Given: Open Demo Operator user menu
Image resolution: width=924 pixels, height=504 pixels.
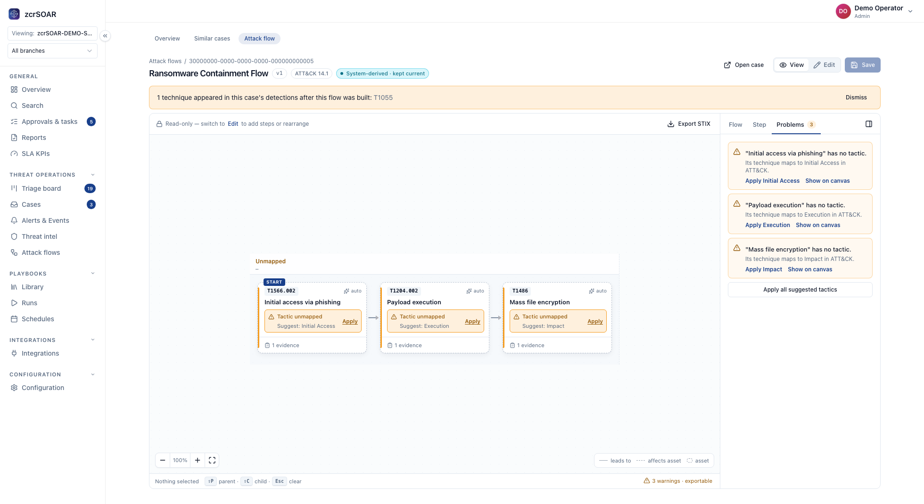Looking at the screenshot, I should tap(874, 11).
